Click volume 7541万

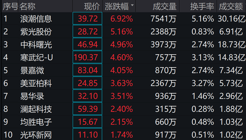point(163,19)
